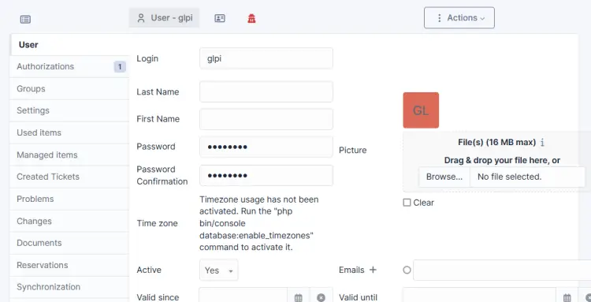Open the Active Yes dropdown
Screen dimensions: 591x302
click(218, 270)
